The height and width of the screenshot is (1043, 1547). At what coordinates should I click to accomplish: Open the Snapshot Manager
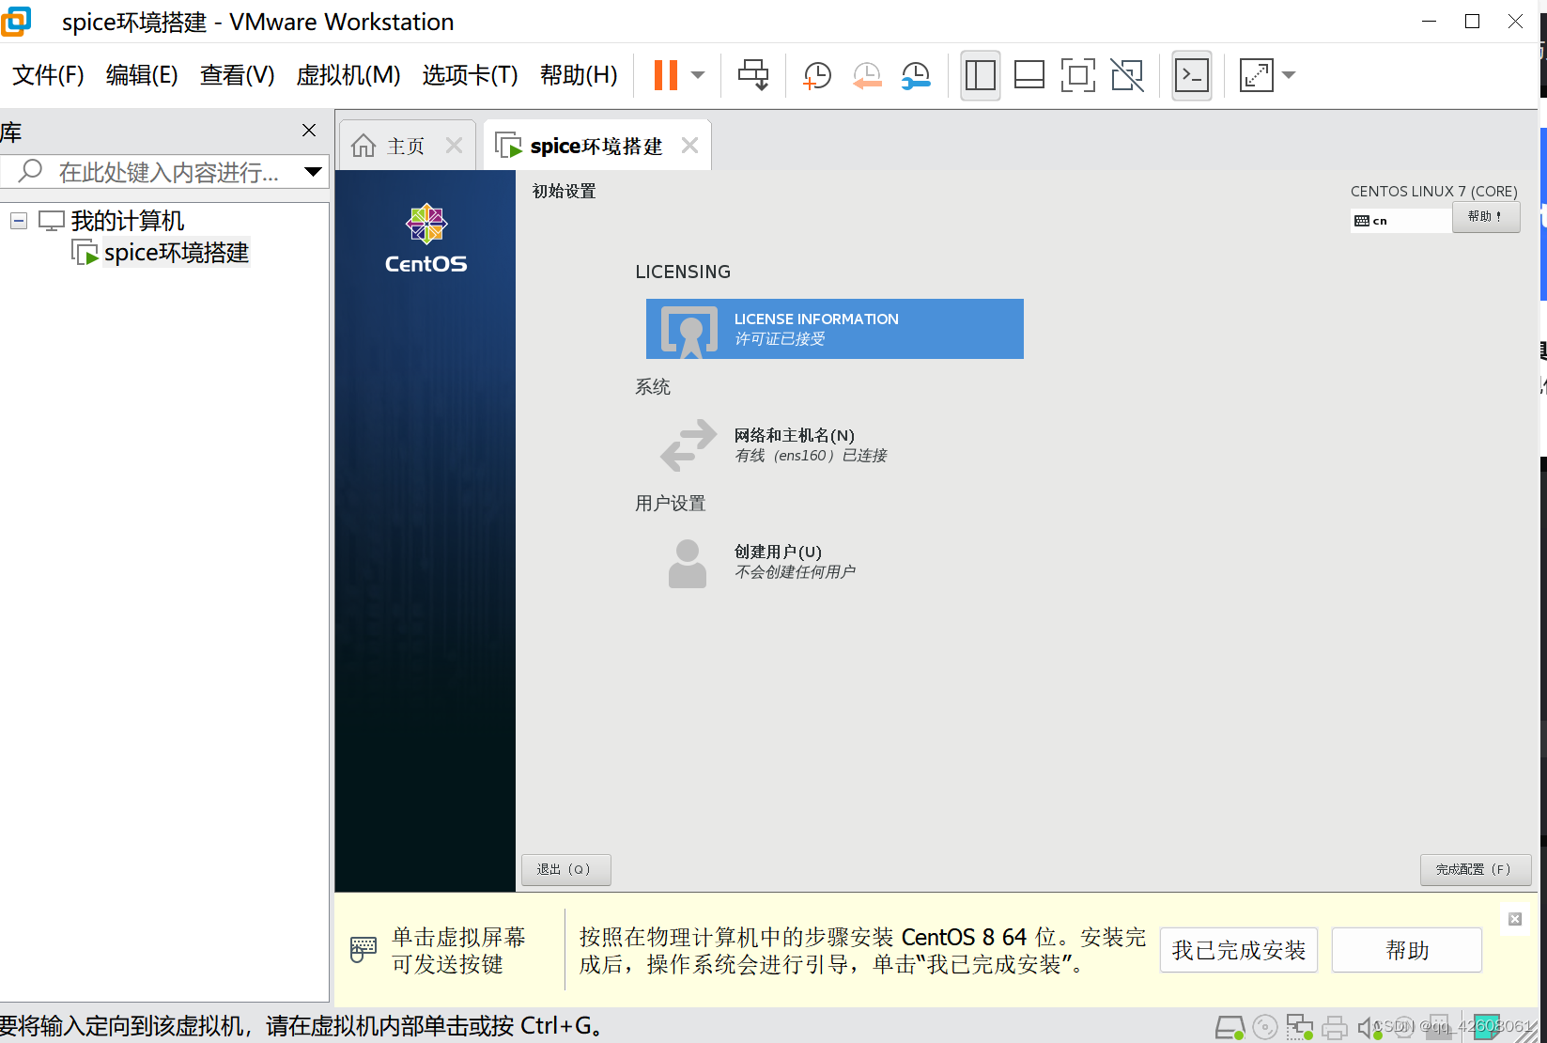pos(916,74)
